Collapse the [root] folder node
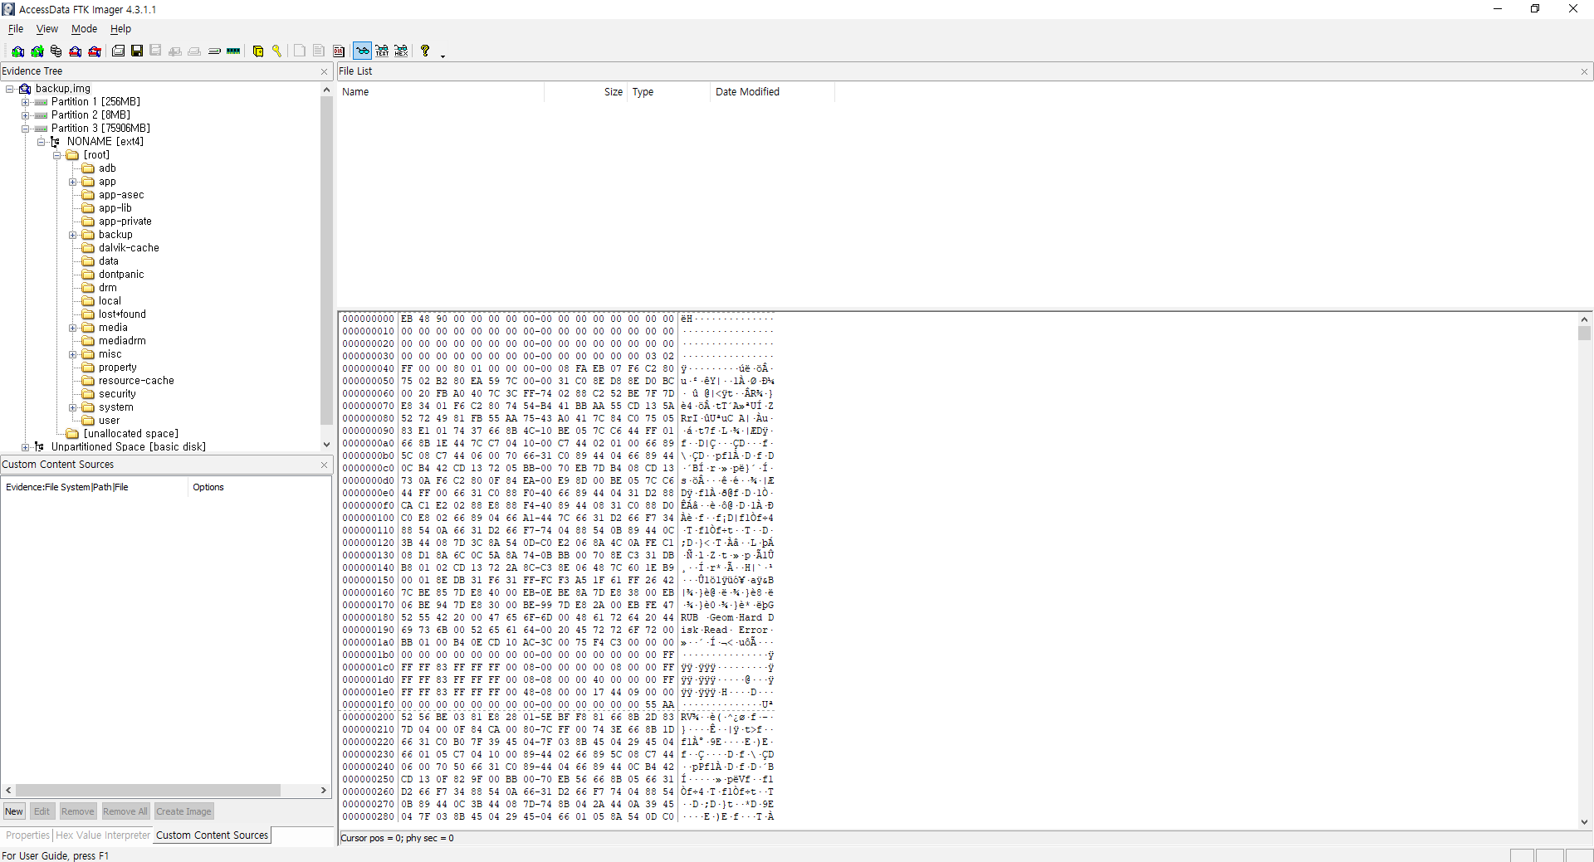Viewport: 1594px width, 862px height. point(57,155)
